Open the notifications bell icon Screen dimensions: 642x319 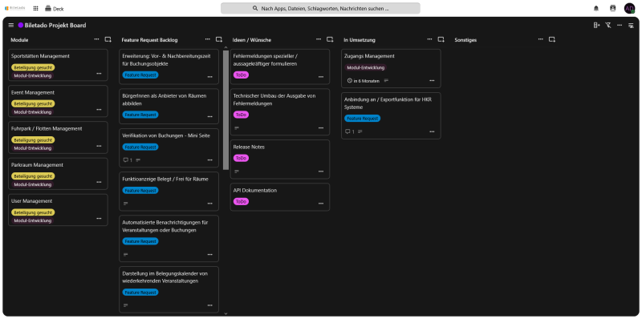pyautogui.click(x=596, y=8)
